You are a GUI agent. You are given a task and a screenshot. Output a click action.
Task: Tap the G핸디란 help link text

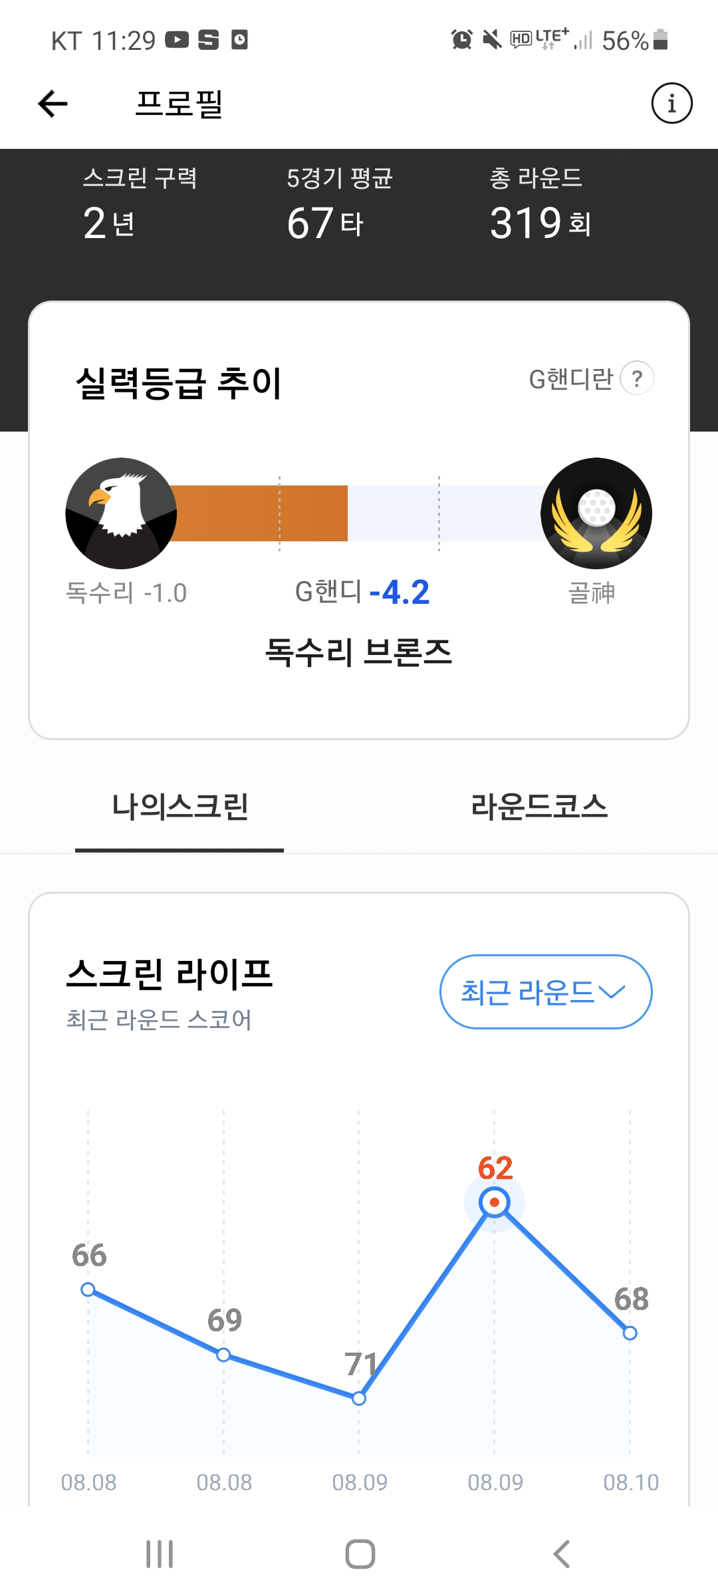(x=570, y=379)
